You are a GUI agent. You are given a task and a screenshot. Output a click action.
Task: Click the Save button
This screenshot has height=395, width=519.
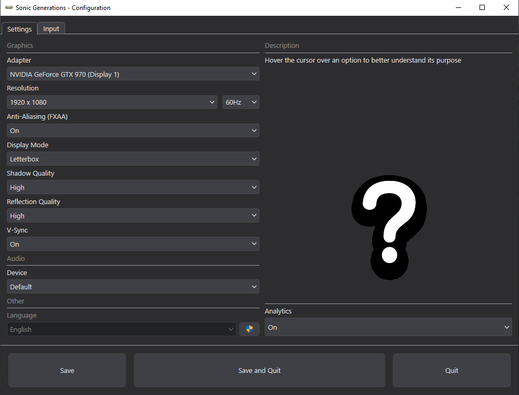coord(67,370)
